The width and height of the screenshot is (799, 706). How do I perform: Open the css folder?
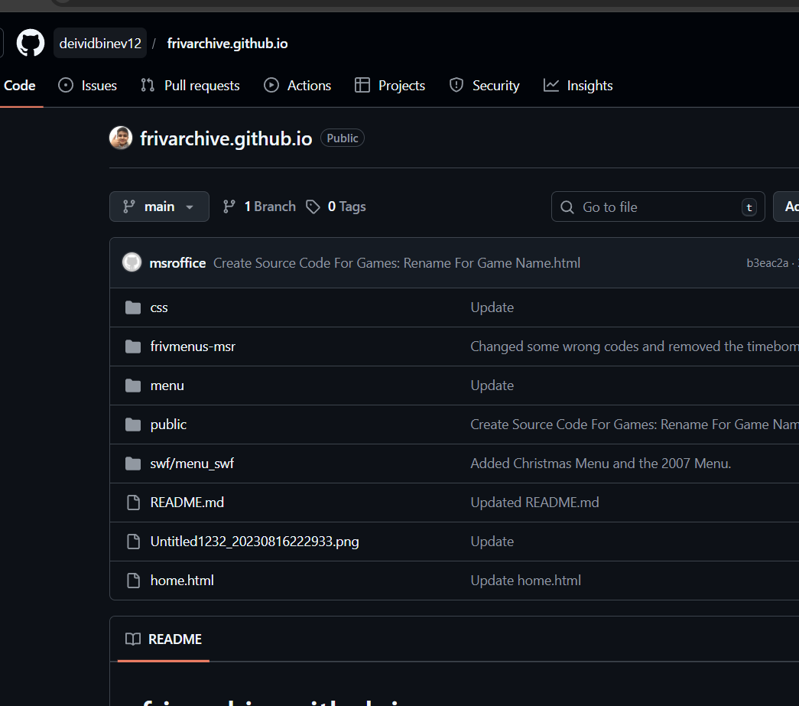(159, 307)
